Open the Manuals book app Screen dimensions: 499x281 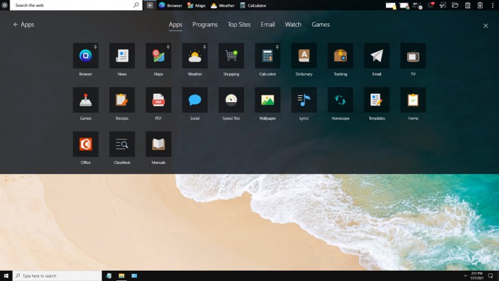coord(158,144)
